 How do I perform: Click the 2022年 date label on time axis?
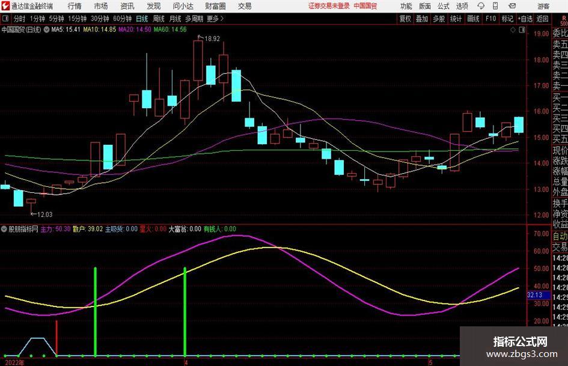pyautogui.click(x=14, y=362)
